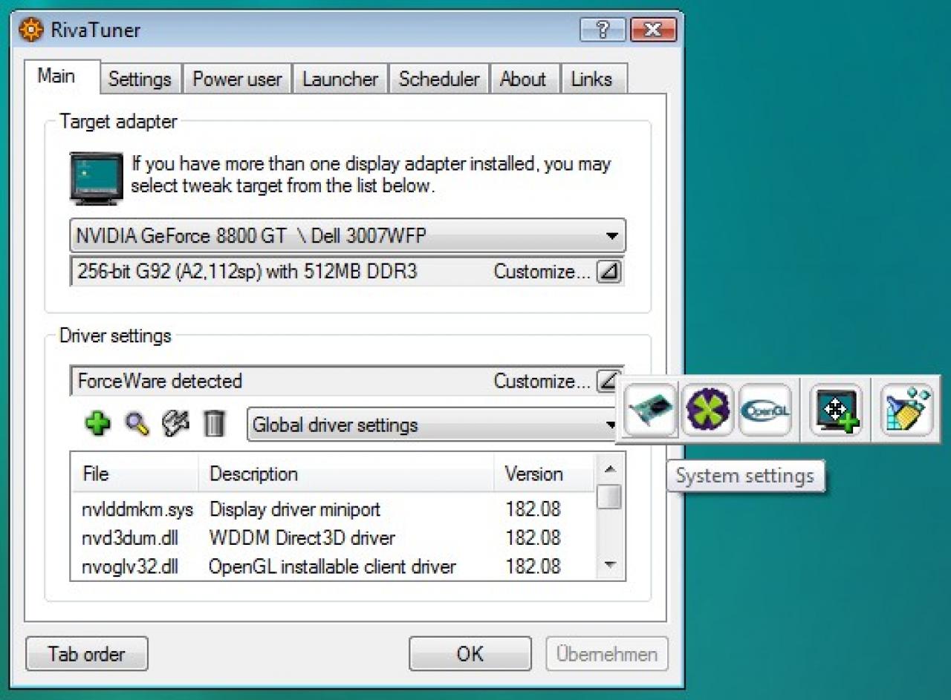This screenshot has height=700, width=951.
Task: Click the monitor icon under Target adapter
Action: point(97,177)
